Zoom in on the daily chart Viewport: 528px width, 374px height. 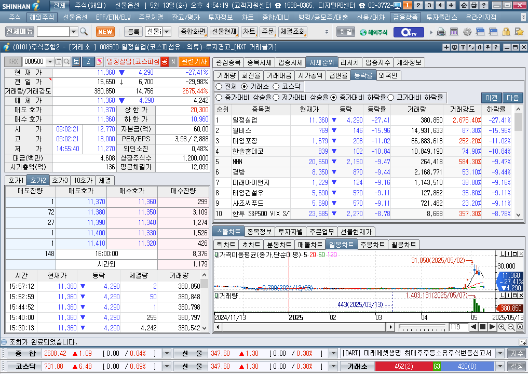(x=502, y=327)
